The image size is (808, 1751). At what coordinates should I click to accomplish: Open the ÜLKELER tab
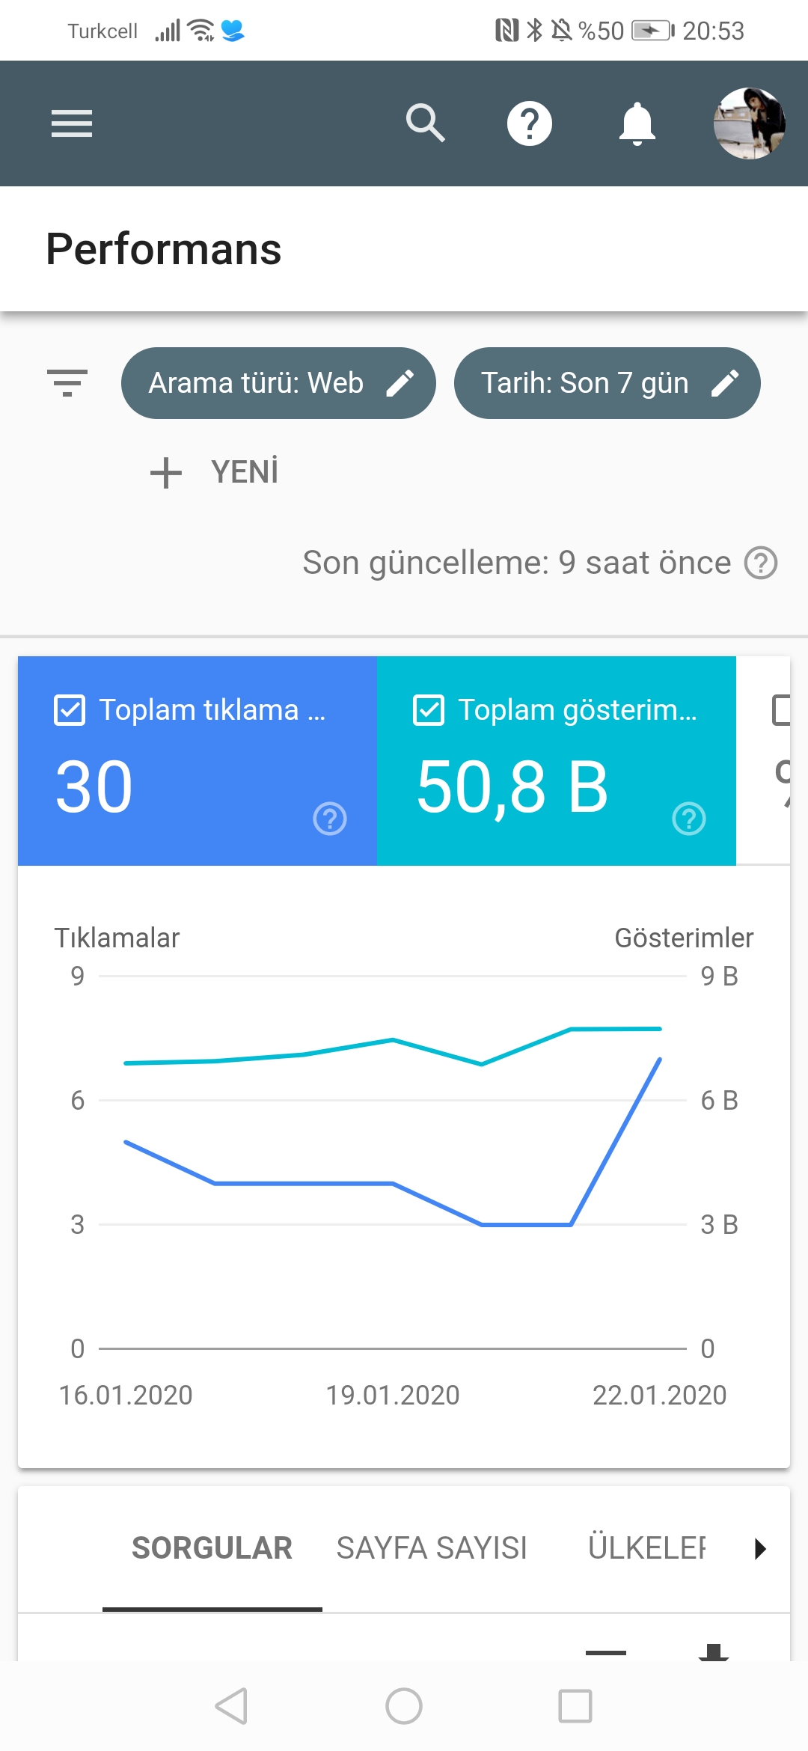point(647,1548)
